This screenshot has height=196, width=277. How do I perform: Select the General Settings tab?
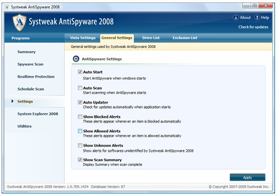[117, 38]
